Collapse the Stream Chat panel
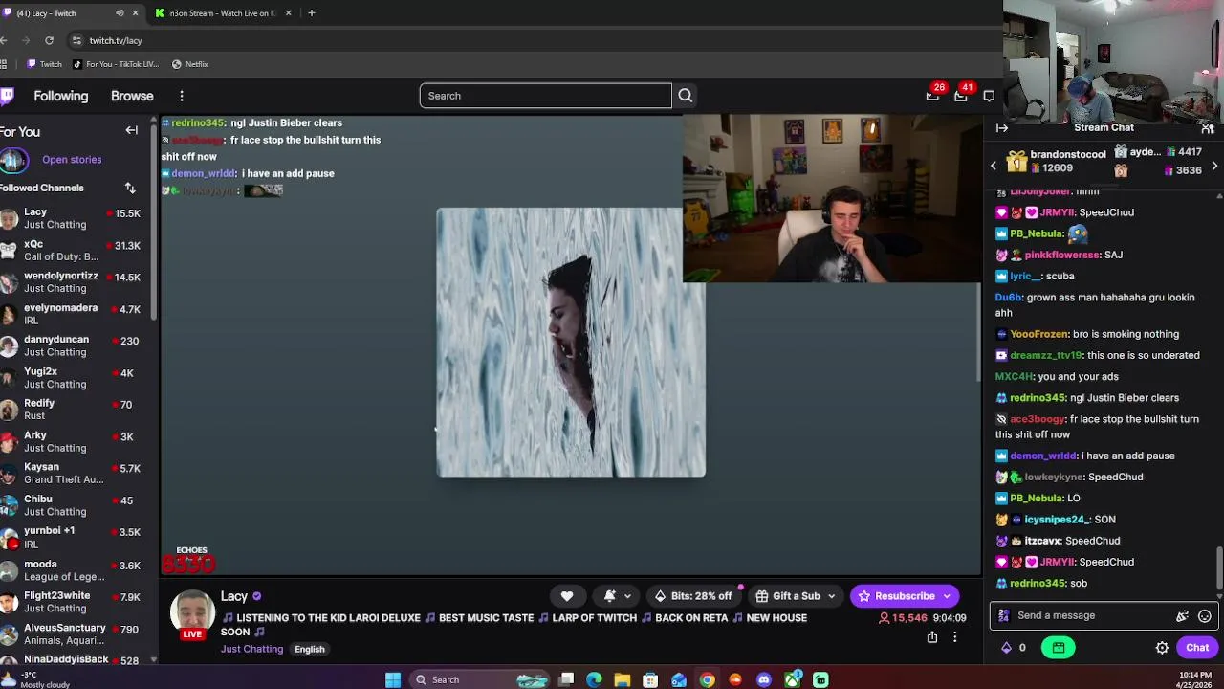Image resolution: width=1224 pixels, height=689 pixels. click(x=1001, y=127)
